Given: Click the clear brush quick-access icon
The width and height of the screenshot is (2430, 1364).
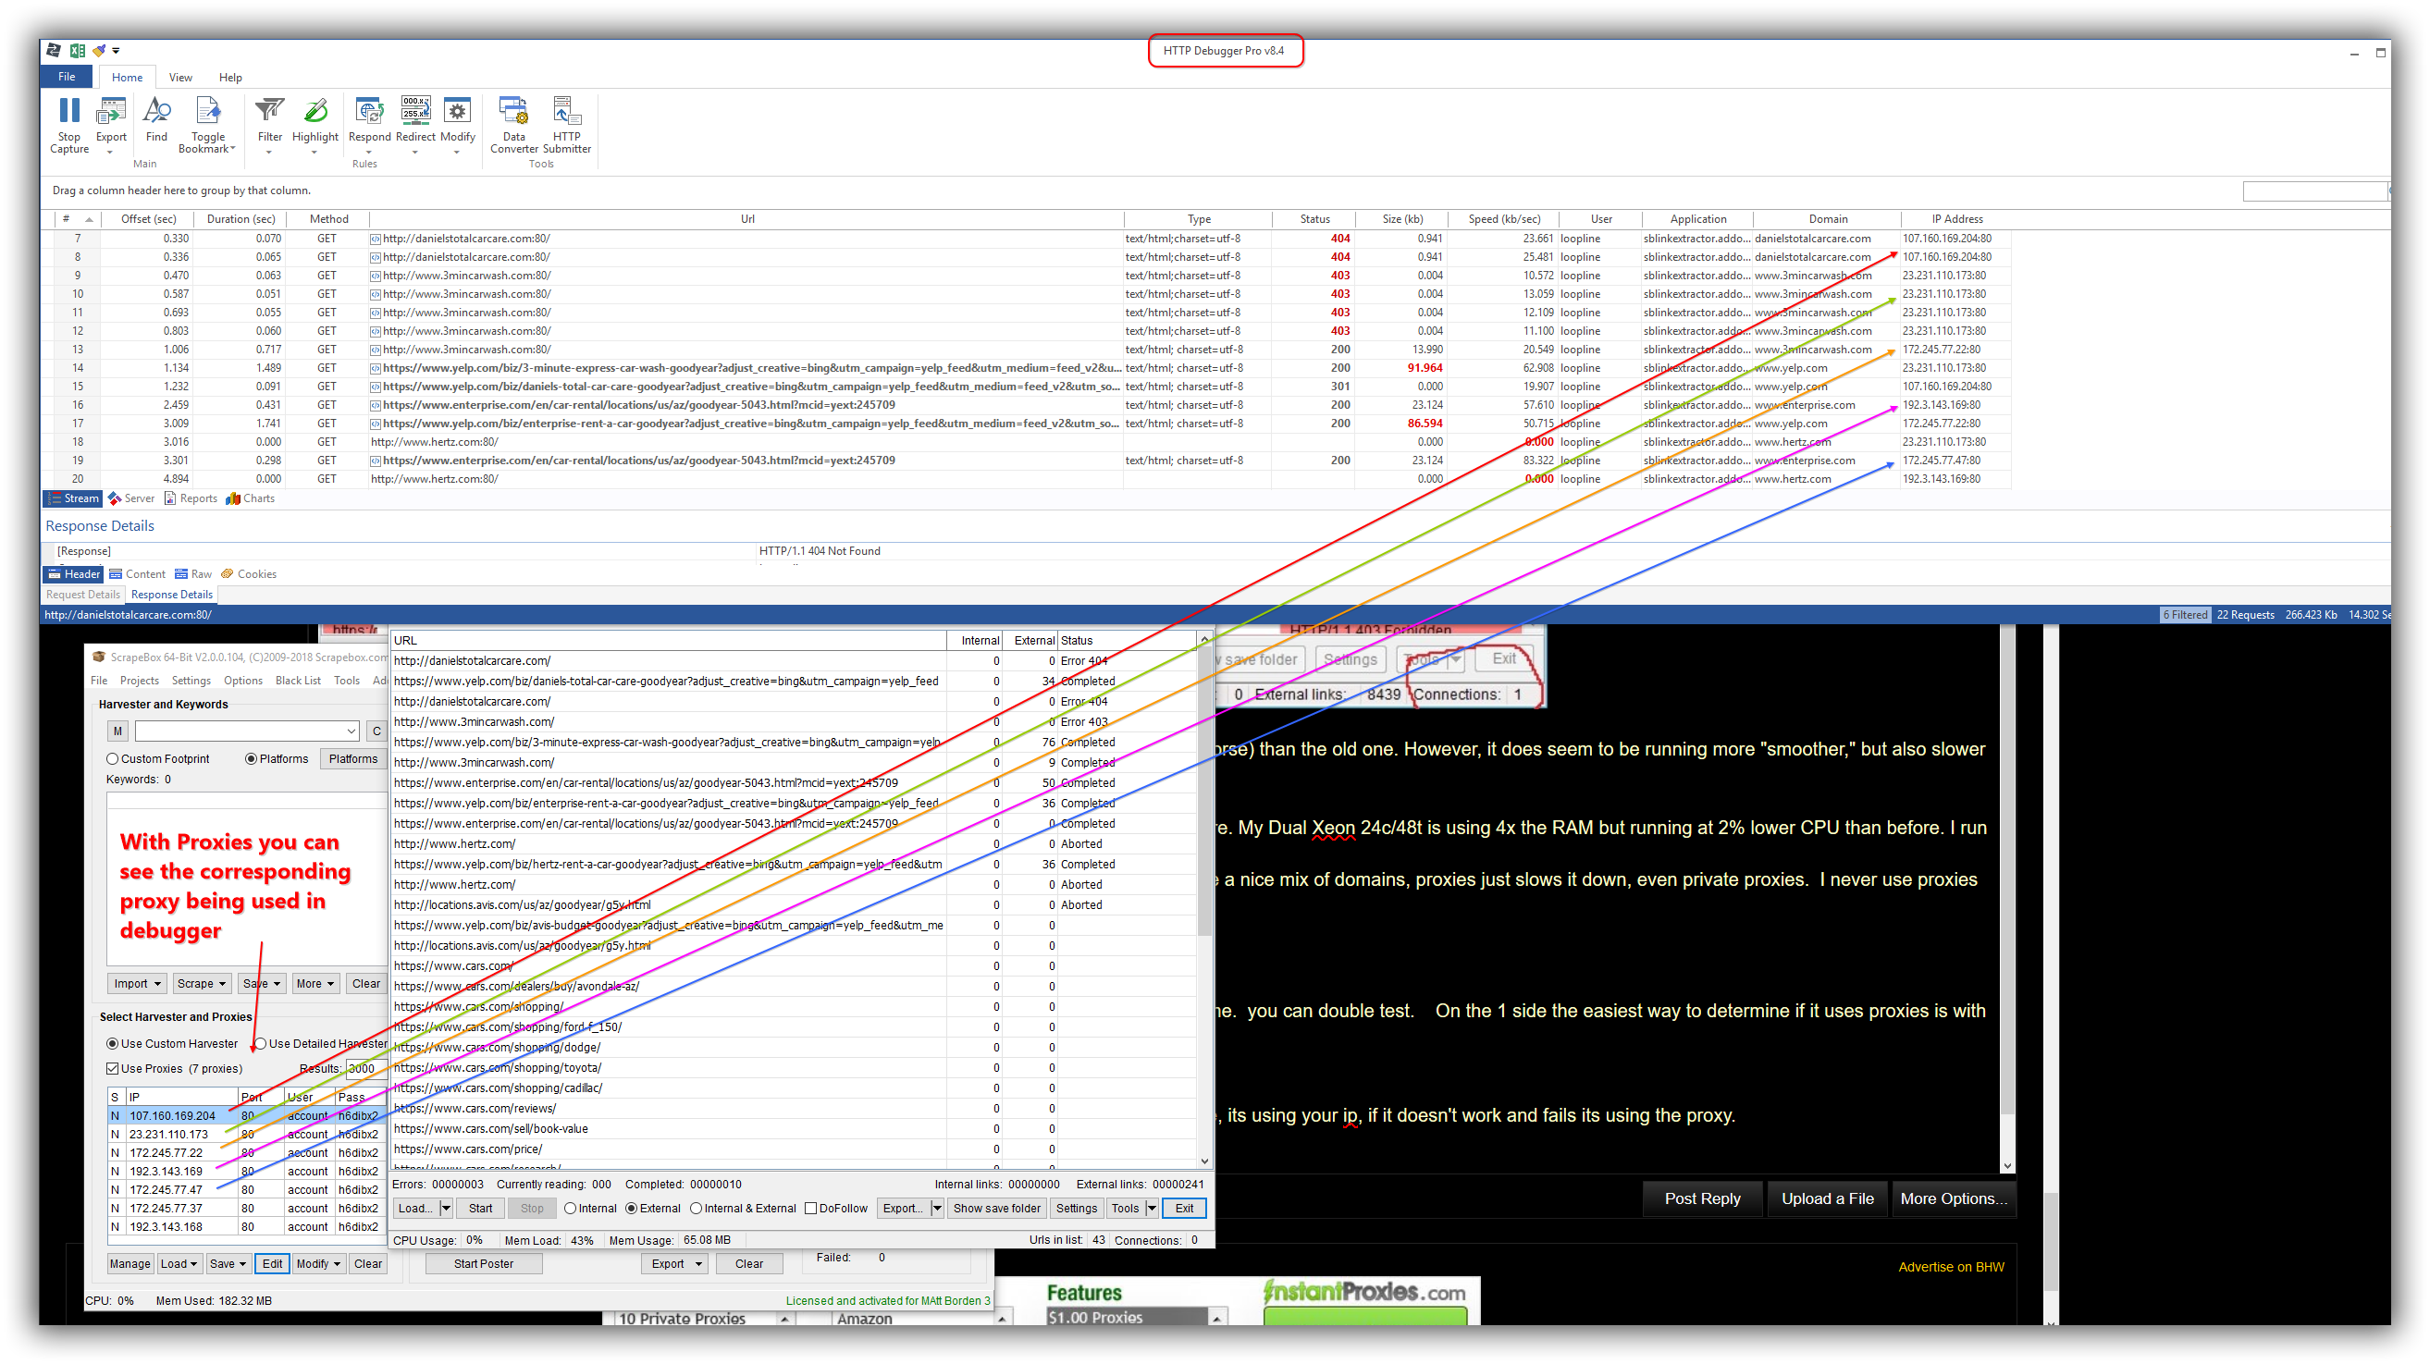Looking at the screenshot, I should tap(98, 51).
